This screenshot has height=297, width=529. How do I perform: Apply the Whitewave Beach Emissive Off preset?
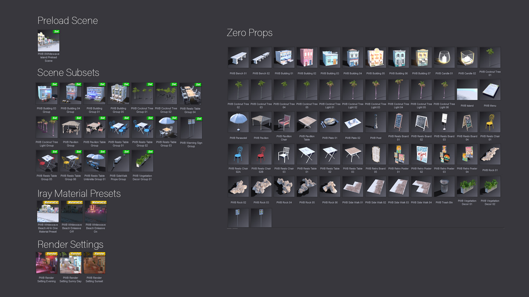[x=72, y=211]
